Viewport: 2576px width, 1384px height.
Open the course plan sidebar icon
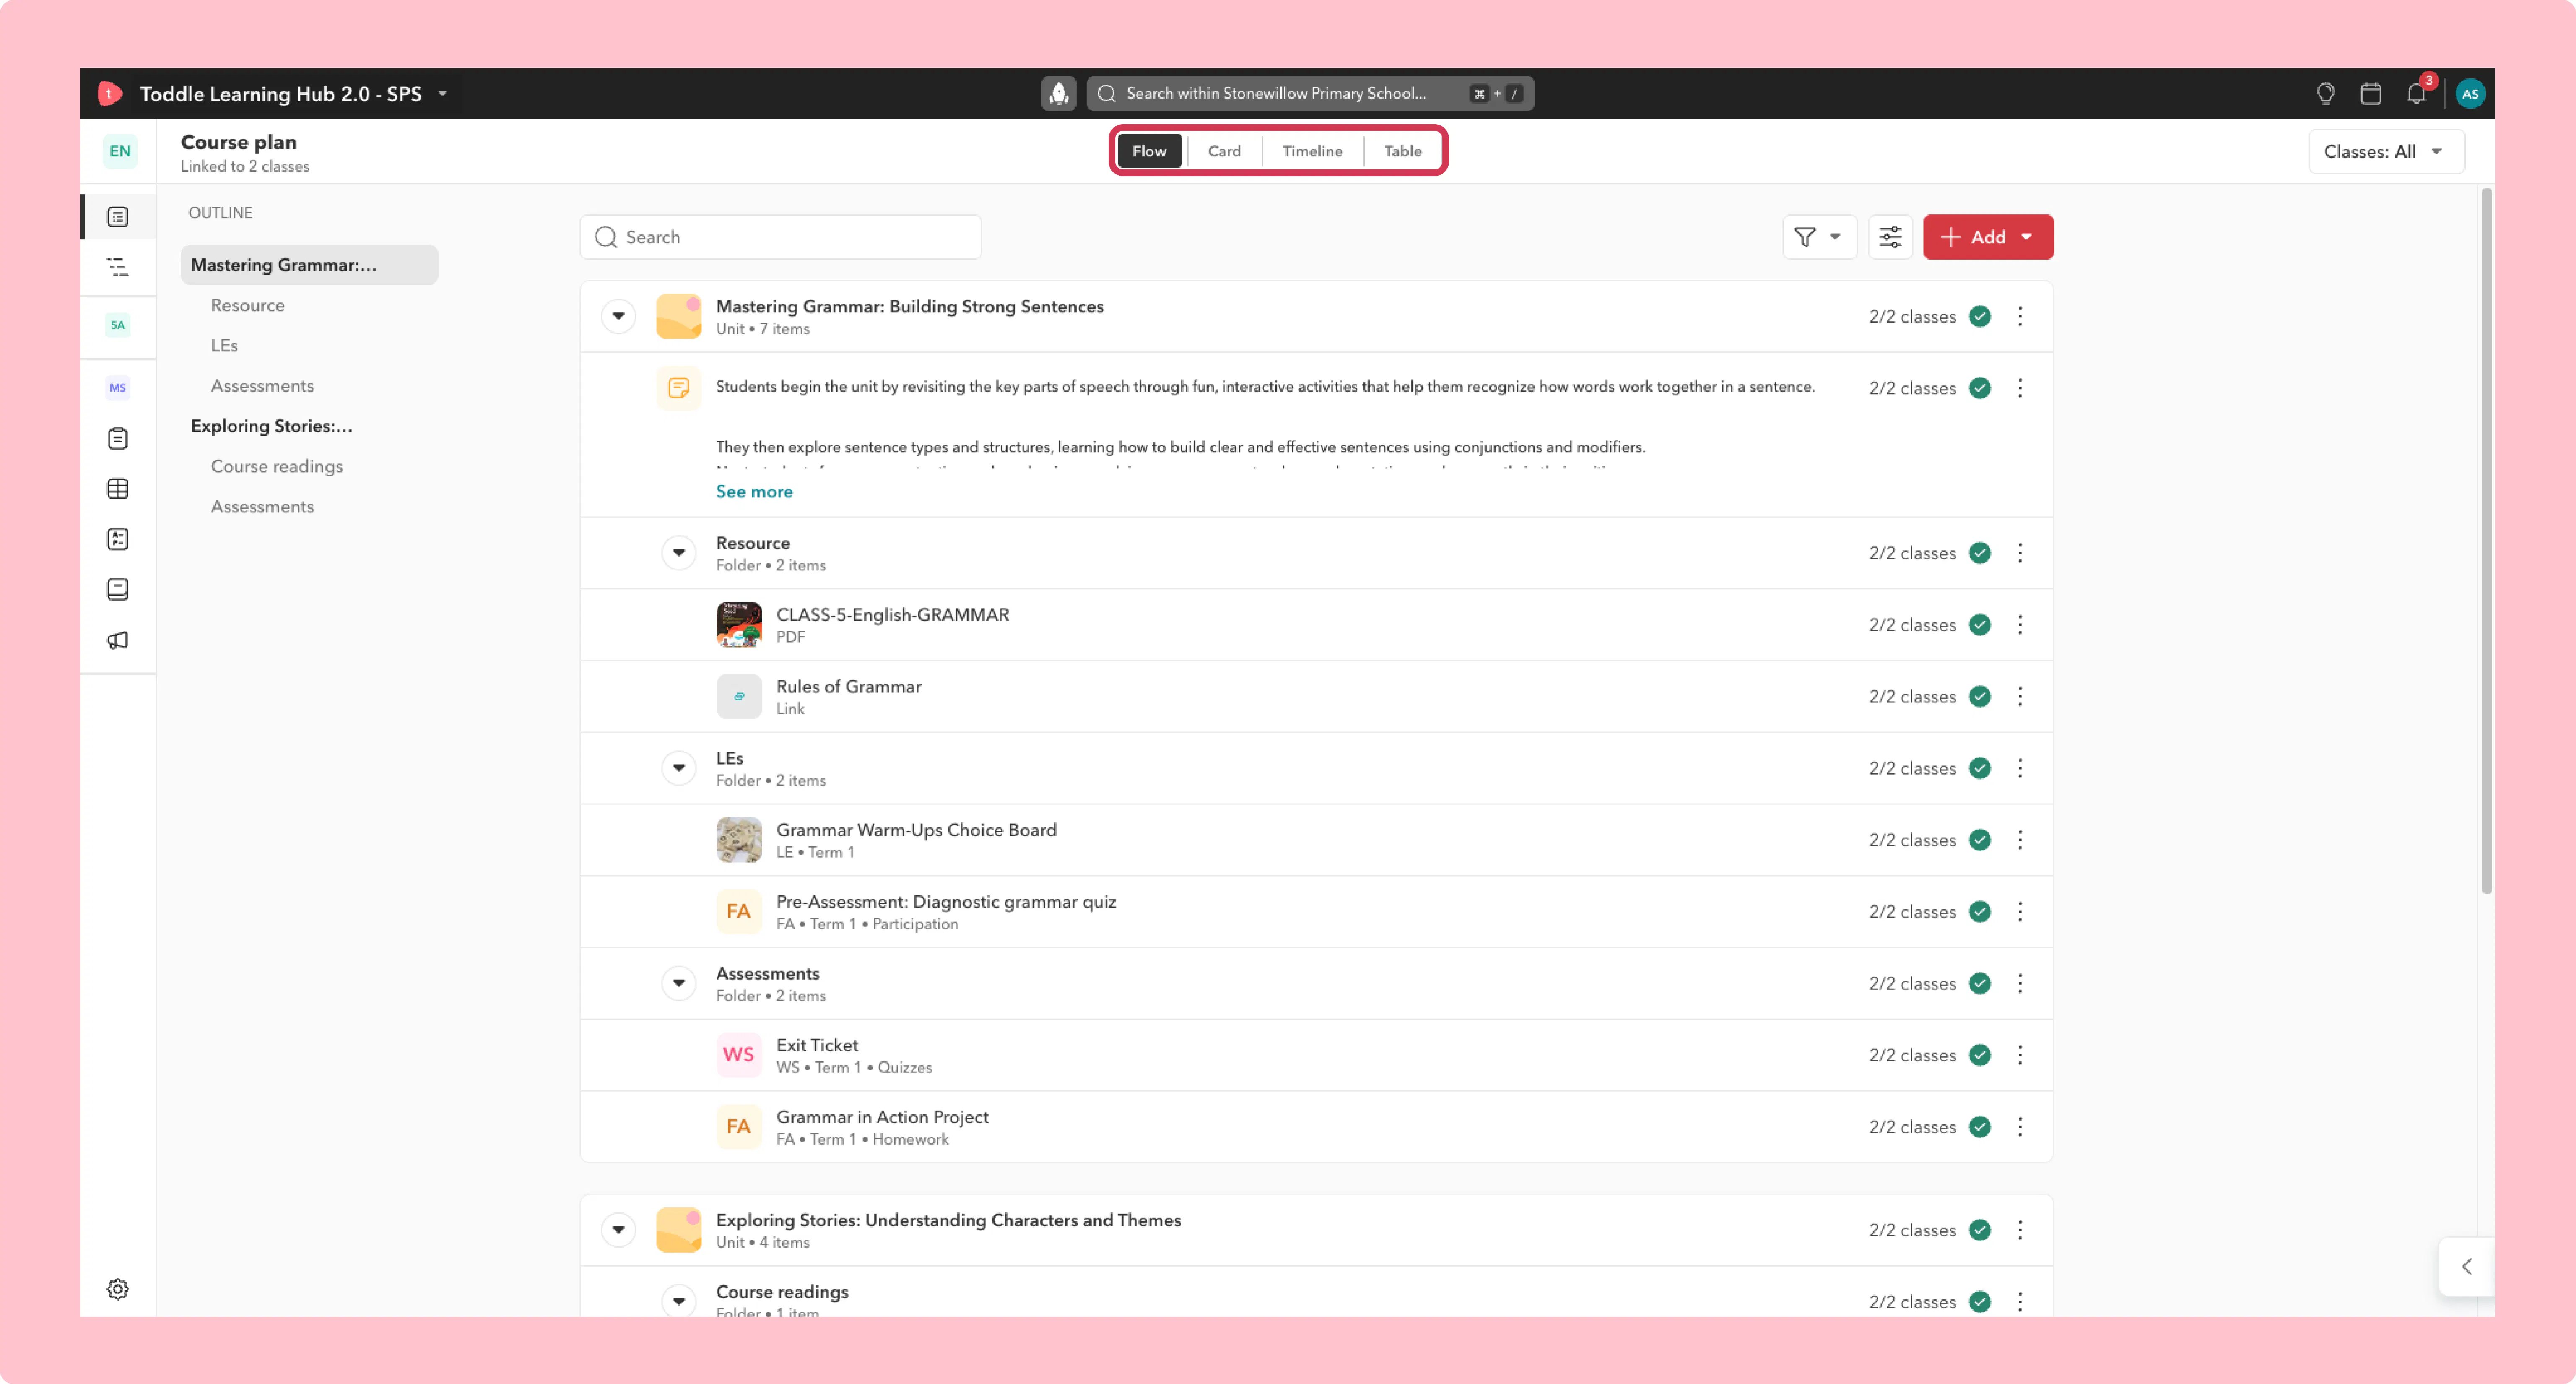click(x=118, y=217)
